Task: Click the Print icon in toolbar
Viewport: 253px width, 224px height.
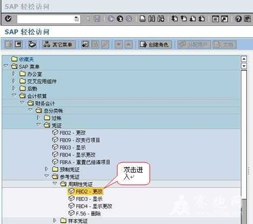Action: point(143,19)
